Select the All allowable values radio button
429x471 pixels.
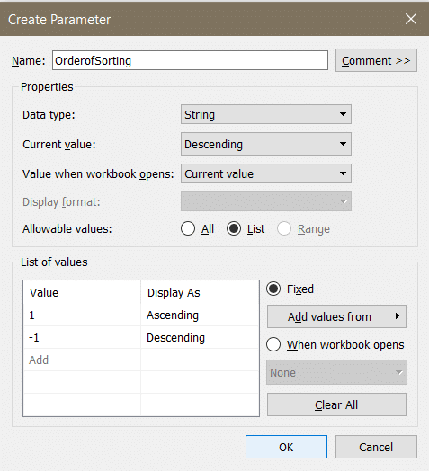click(x=188, y=229)
